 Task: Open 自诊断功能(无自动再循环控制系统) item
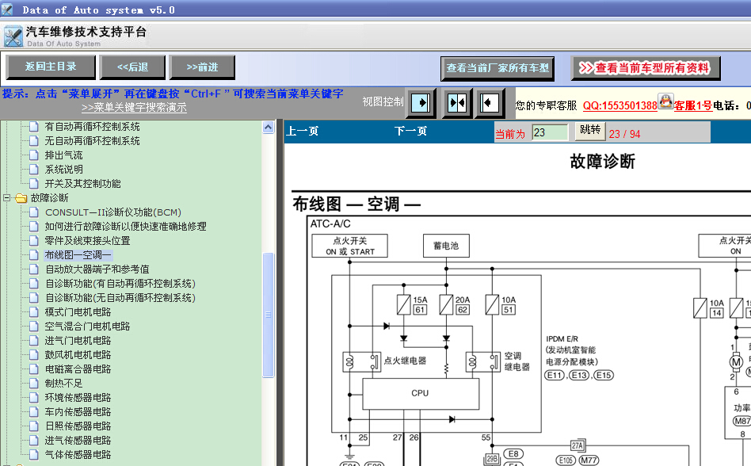pyautogui.click(x=120, y=298)
